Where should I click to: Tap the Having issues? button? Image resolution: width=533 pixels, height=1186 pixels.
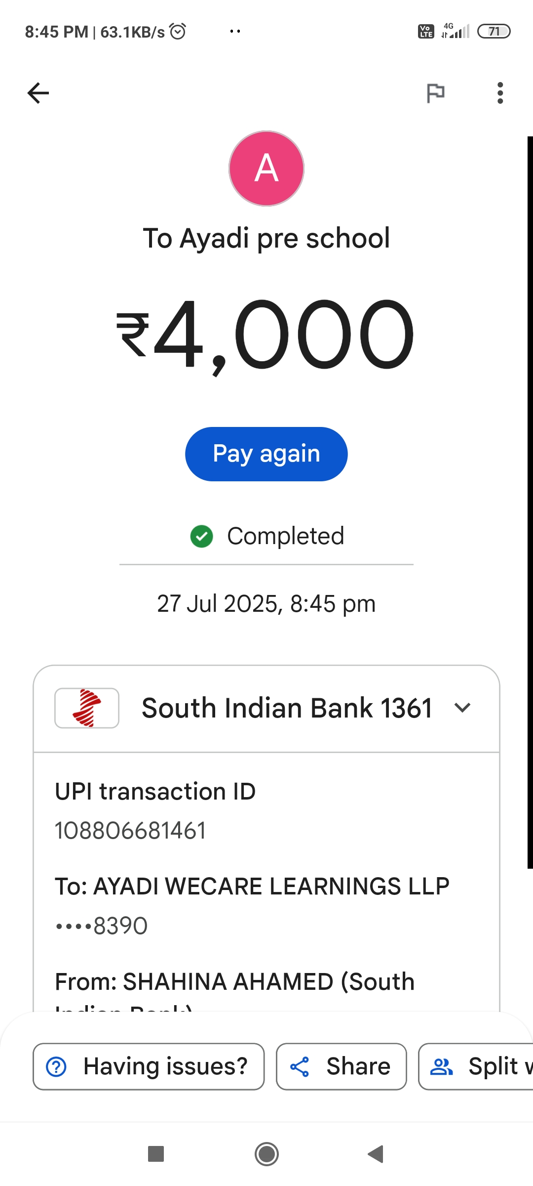coord(149,1066)
